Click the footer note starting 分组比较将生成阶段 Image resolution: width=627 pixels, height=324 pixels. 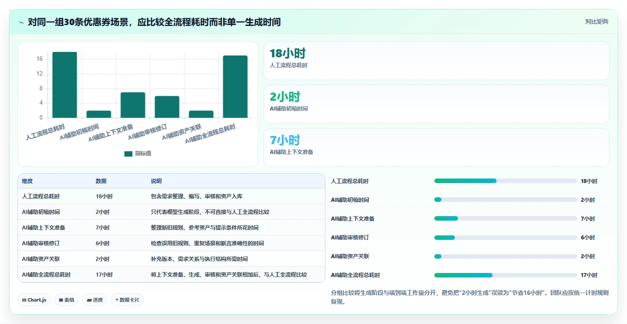(470, 297)
